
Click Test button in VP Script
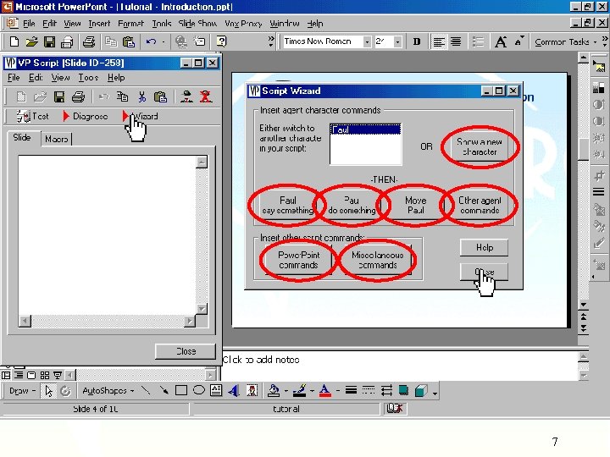[32, 116]
